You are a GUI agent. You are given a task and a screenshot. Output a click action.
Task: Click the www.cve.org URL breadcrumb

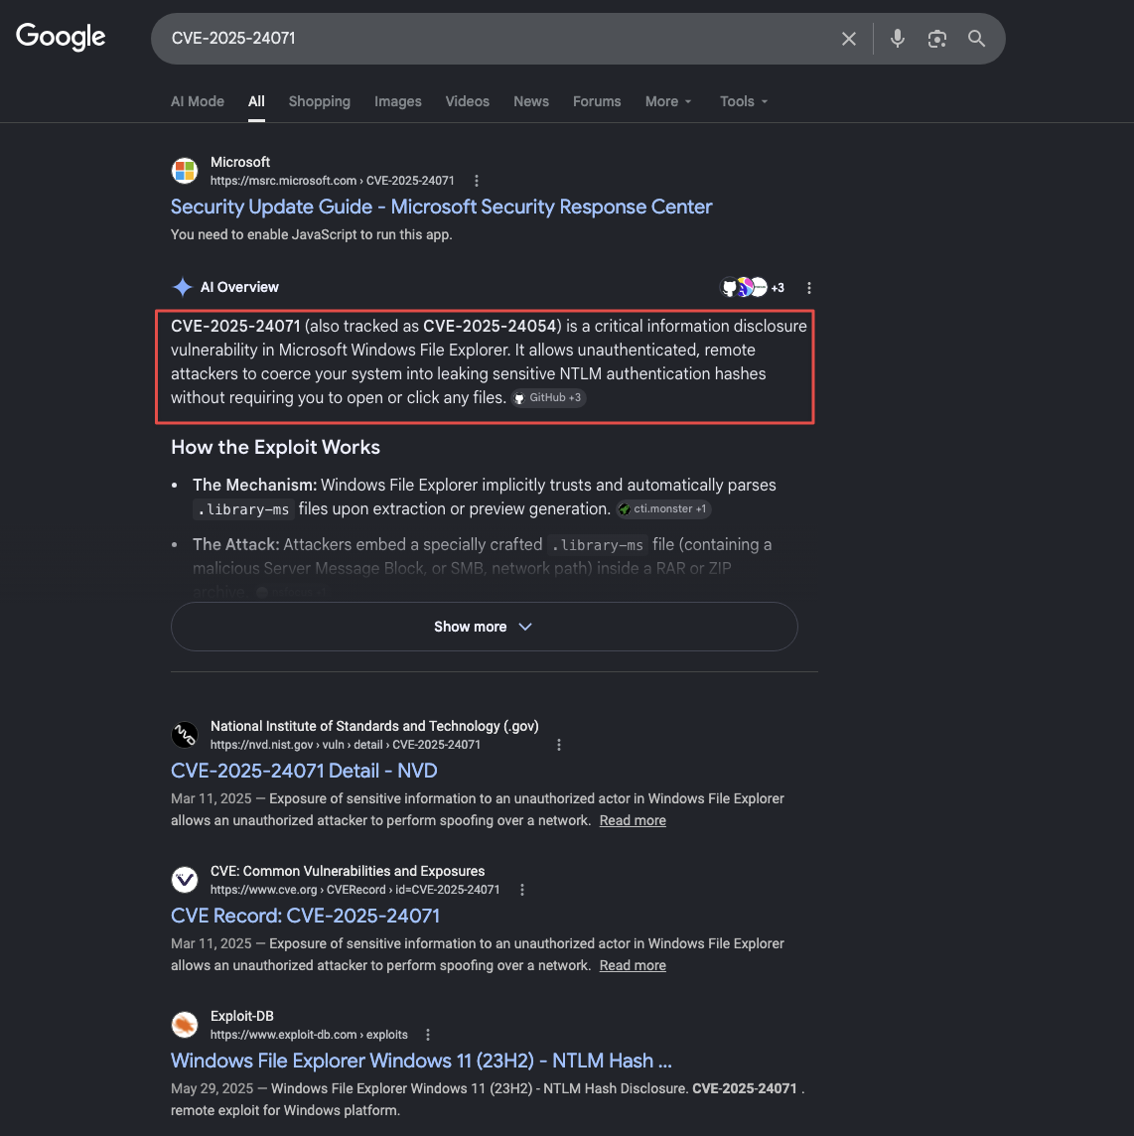(x=354, y=890)
